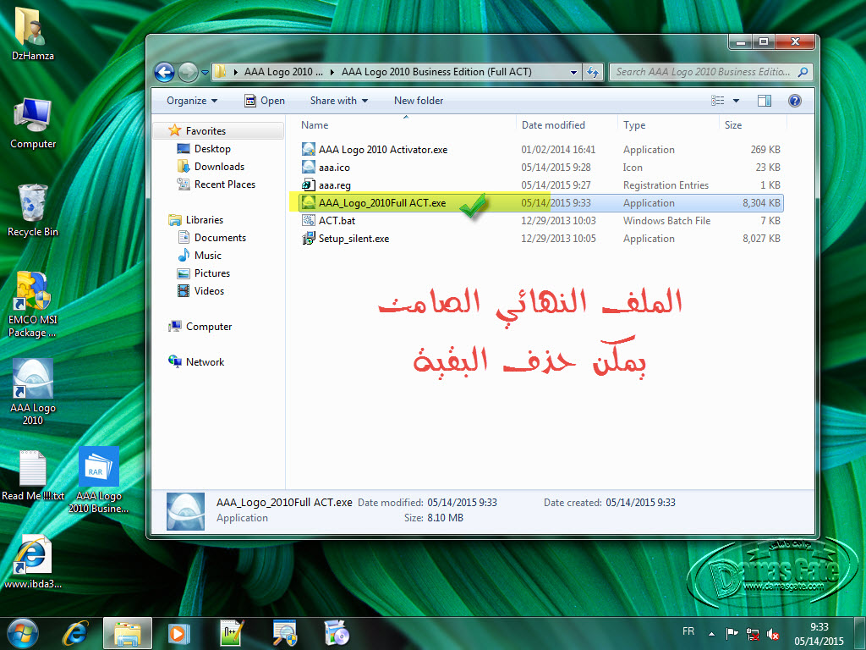Expand previous locations in address bar

click(573, 72)
